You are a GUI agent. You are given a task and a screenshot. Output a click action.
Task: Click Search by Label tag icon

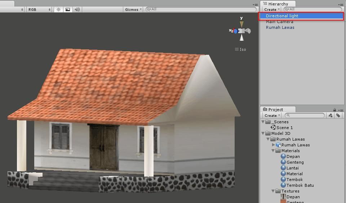pos(338,115)
